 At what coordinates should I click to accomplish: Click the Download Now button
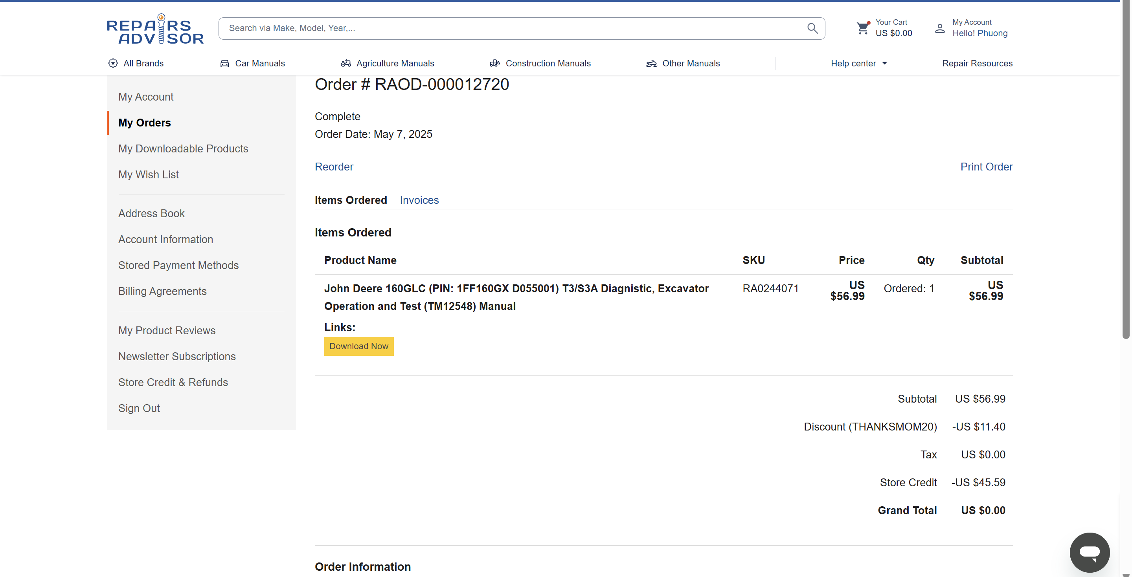point(358,346)
